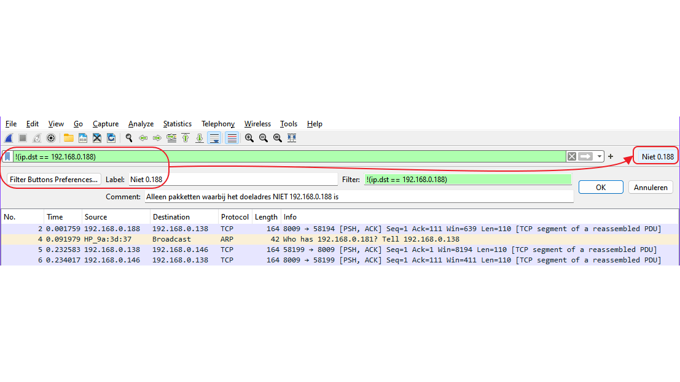Open the View menu
Screen dimensions: 680x382
(56, 124)
